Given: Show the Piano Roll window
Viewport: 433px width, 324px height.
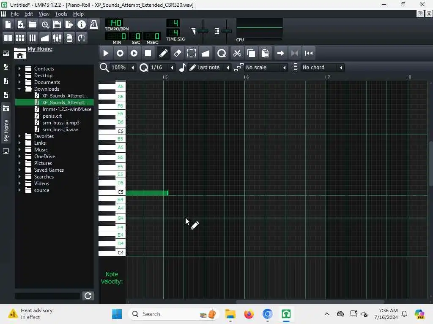Looking at the screenshot, I should pos(33,38).
